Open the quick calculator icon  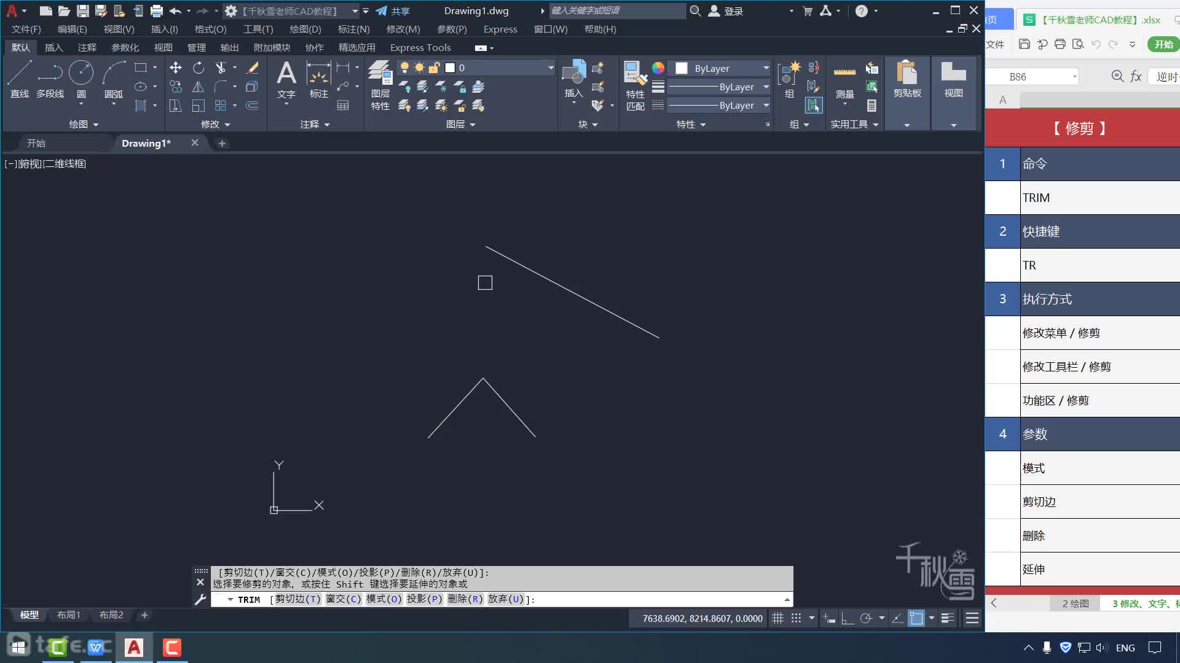tap(871, 106)
